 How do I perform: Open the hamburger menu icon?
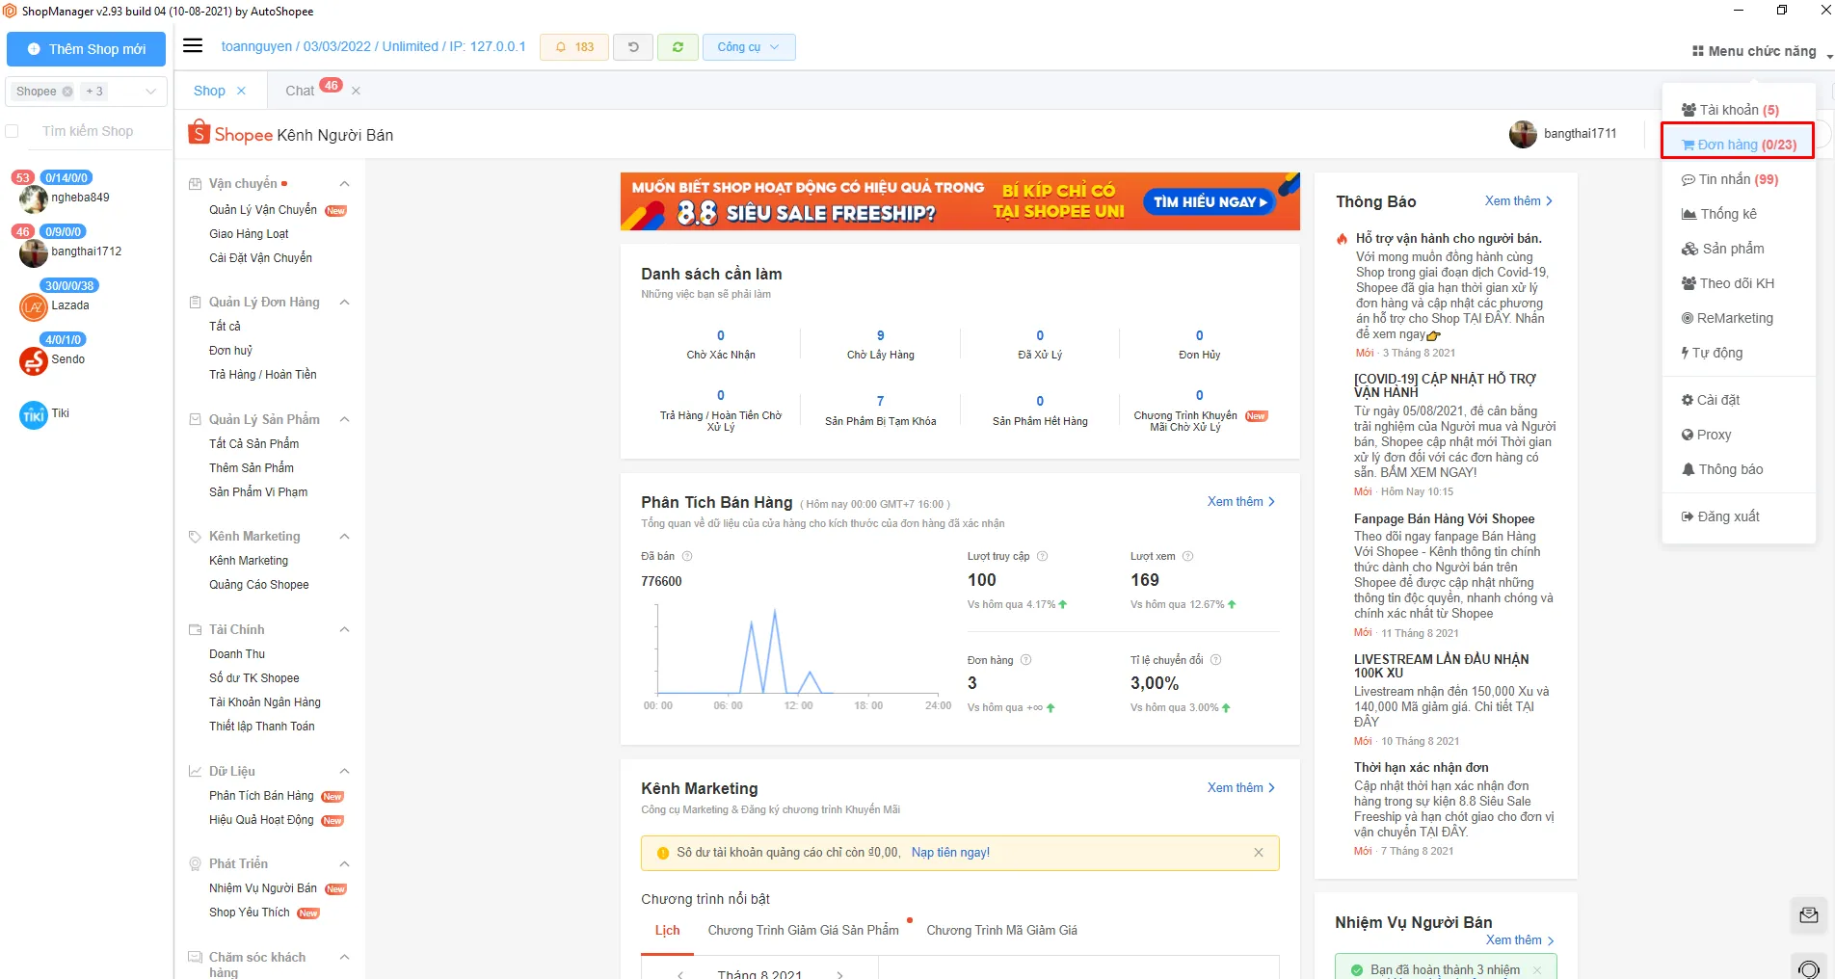[193, 46]
